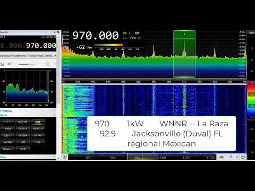
Task: Click the green tuned passband at 970
Action: tap(184, 54)
